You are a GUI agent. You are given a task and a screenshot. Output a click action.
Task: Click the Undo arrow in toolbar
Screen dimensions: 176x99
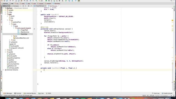pyautogui.click(x=10, y=1)
